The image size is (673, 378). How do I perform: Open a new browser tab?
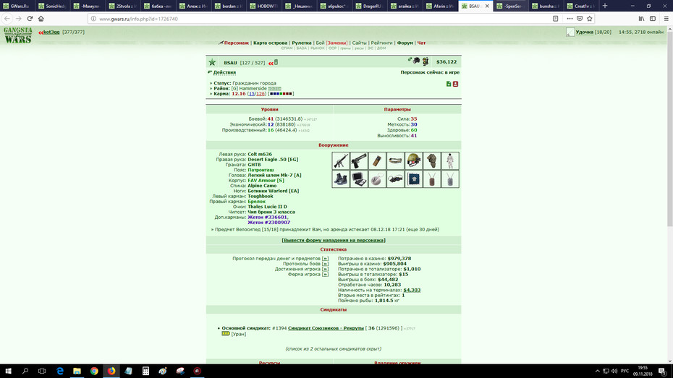605,6
